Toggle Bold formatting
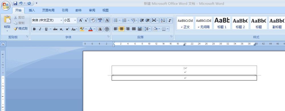Viewport: 285px width, 111px height. point(34,29)
